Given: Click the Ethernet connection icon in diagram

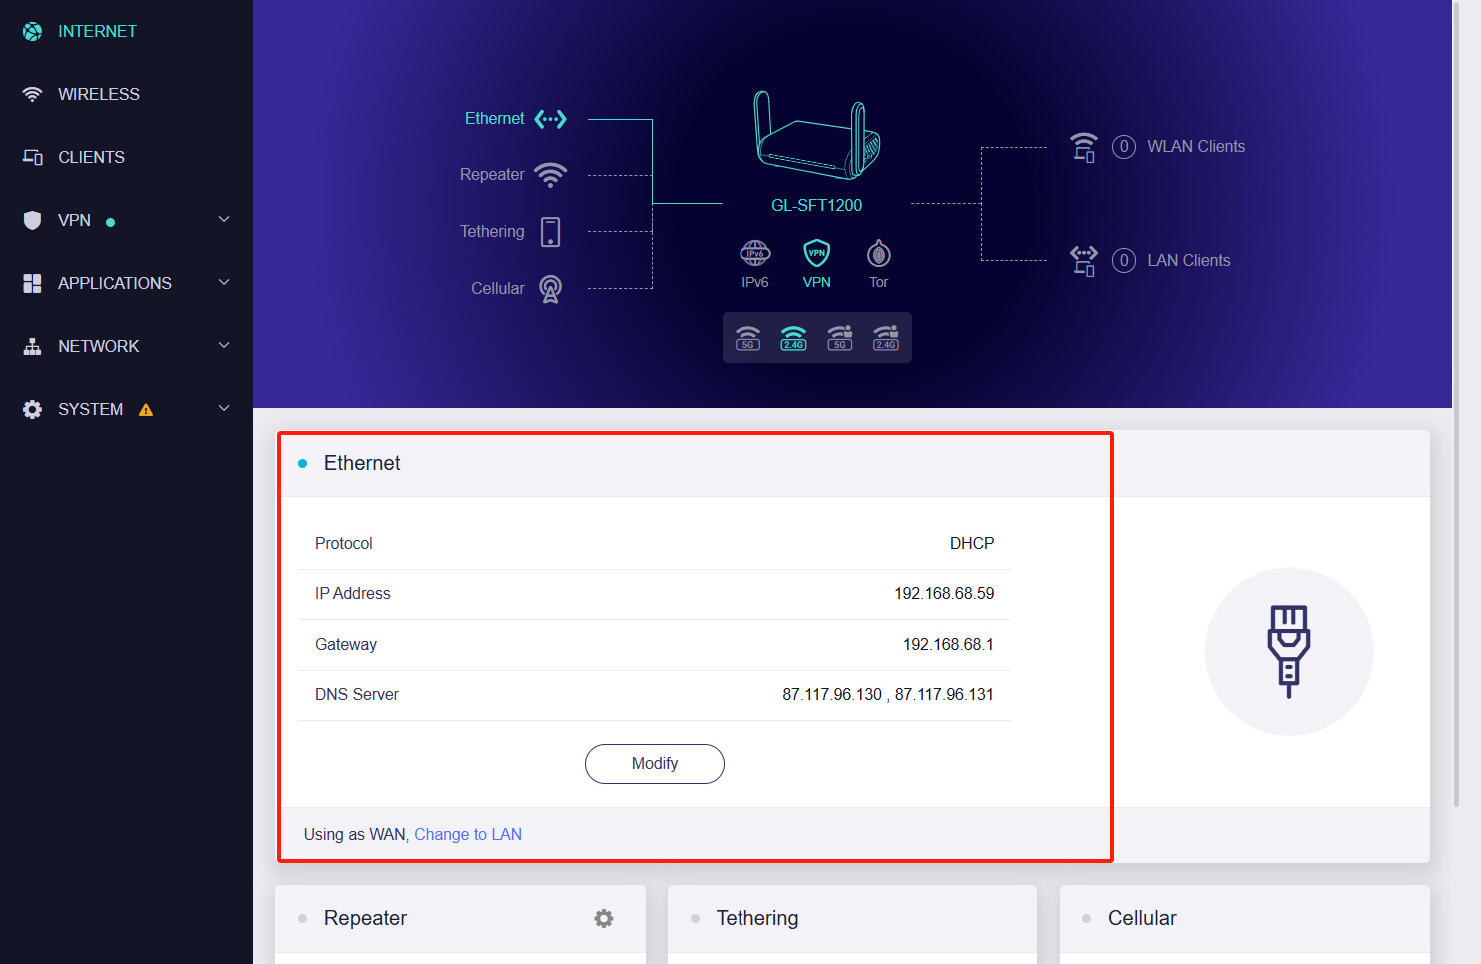Looking at the screenshot, I should pos(550,119).
